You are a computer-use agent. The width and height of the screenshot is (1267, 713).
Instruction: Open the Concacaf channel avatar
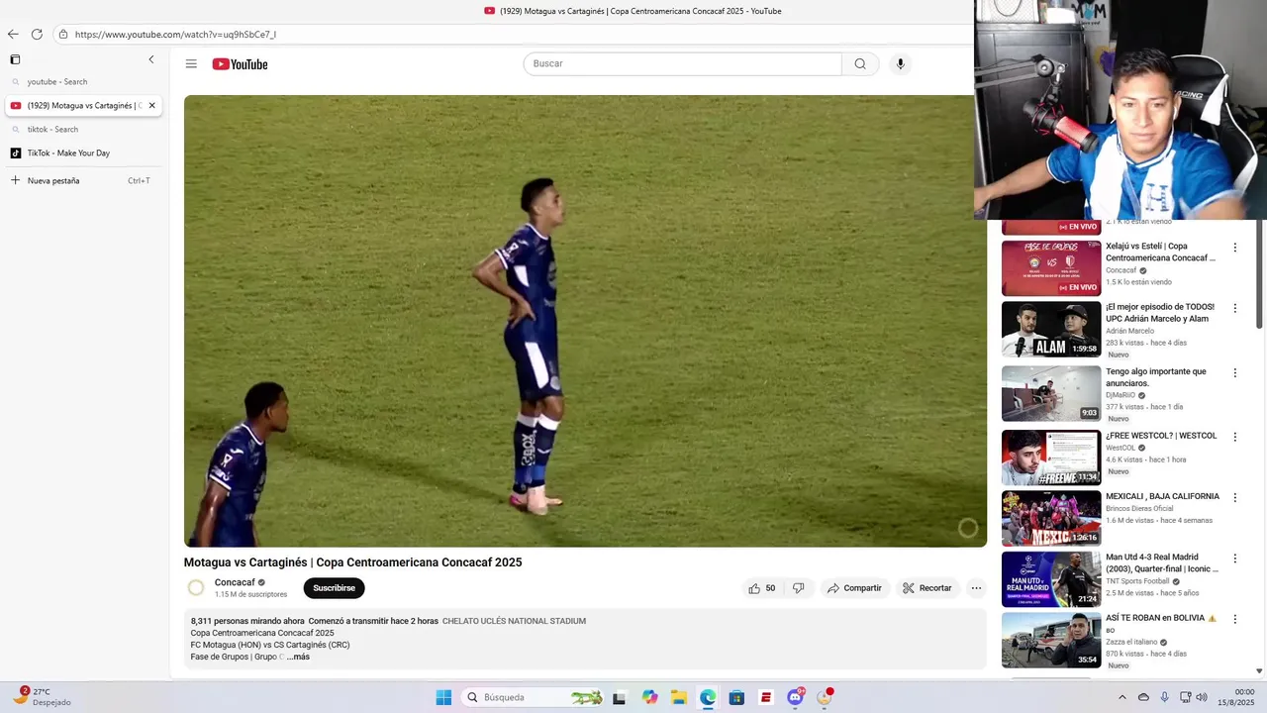coord(196,587)
